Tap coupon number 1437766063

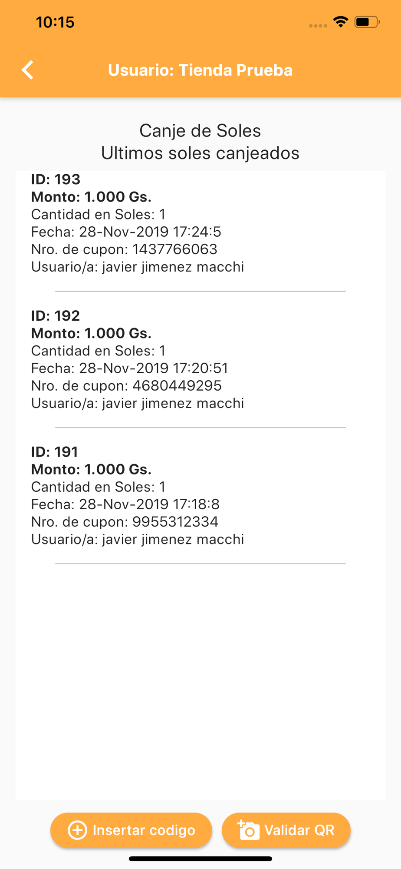pyautogui.click(x=175, y=249)
